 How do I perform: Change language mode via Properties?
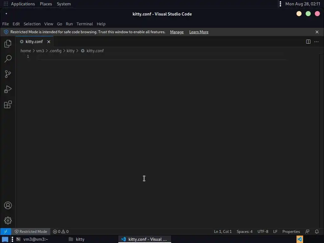point(291,232)
